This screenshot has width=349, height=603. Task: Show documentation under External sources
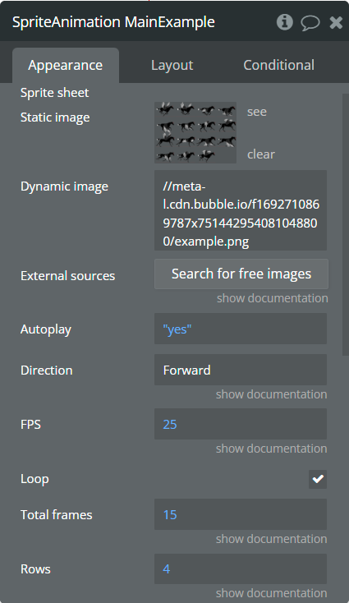click(x=272, y=298)
